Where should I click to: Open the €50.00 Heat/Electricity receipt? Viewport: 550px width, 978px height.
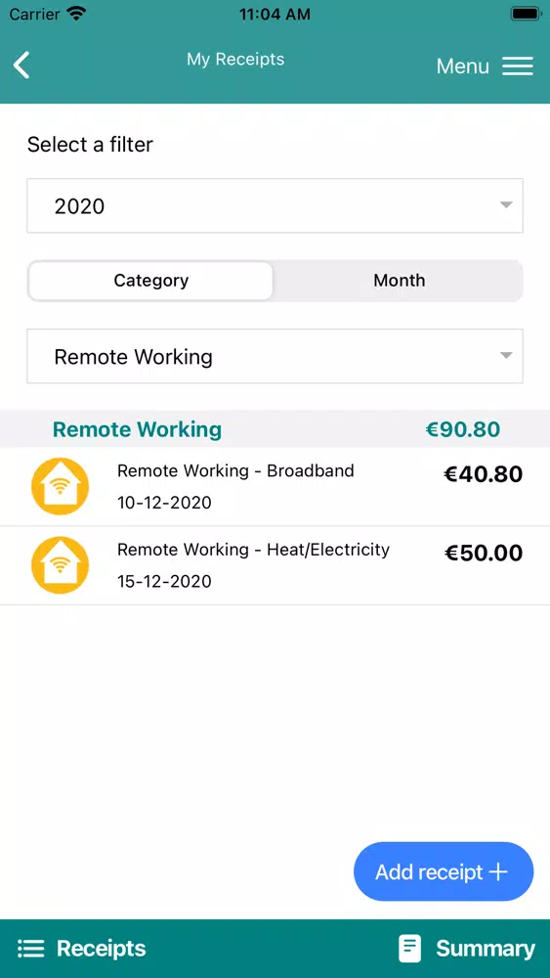(275, 565)
